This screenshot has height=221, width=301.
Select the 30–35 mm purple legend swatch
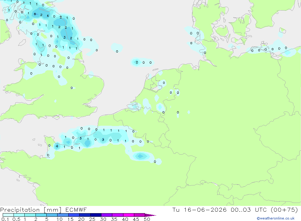pyautogui.click(x=107, y=215)
